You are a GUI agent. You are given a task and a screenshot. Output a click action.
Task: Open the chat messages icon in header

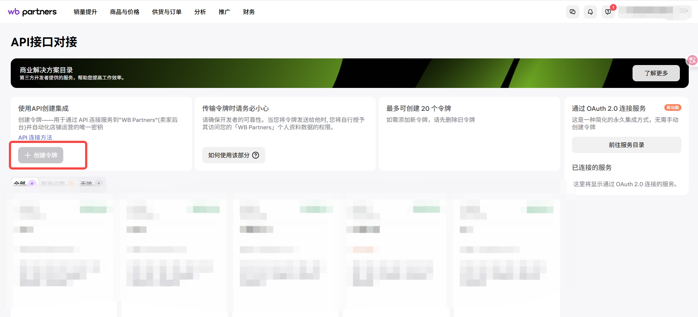[x=572, y=12]
